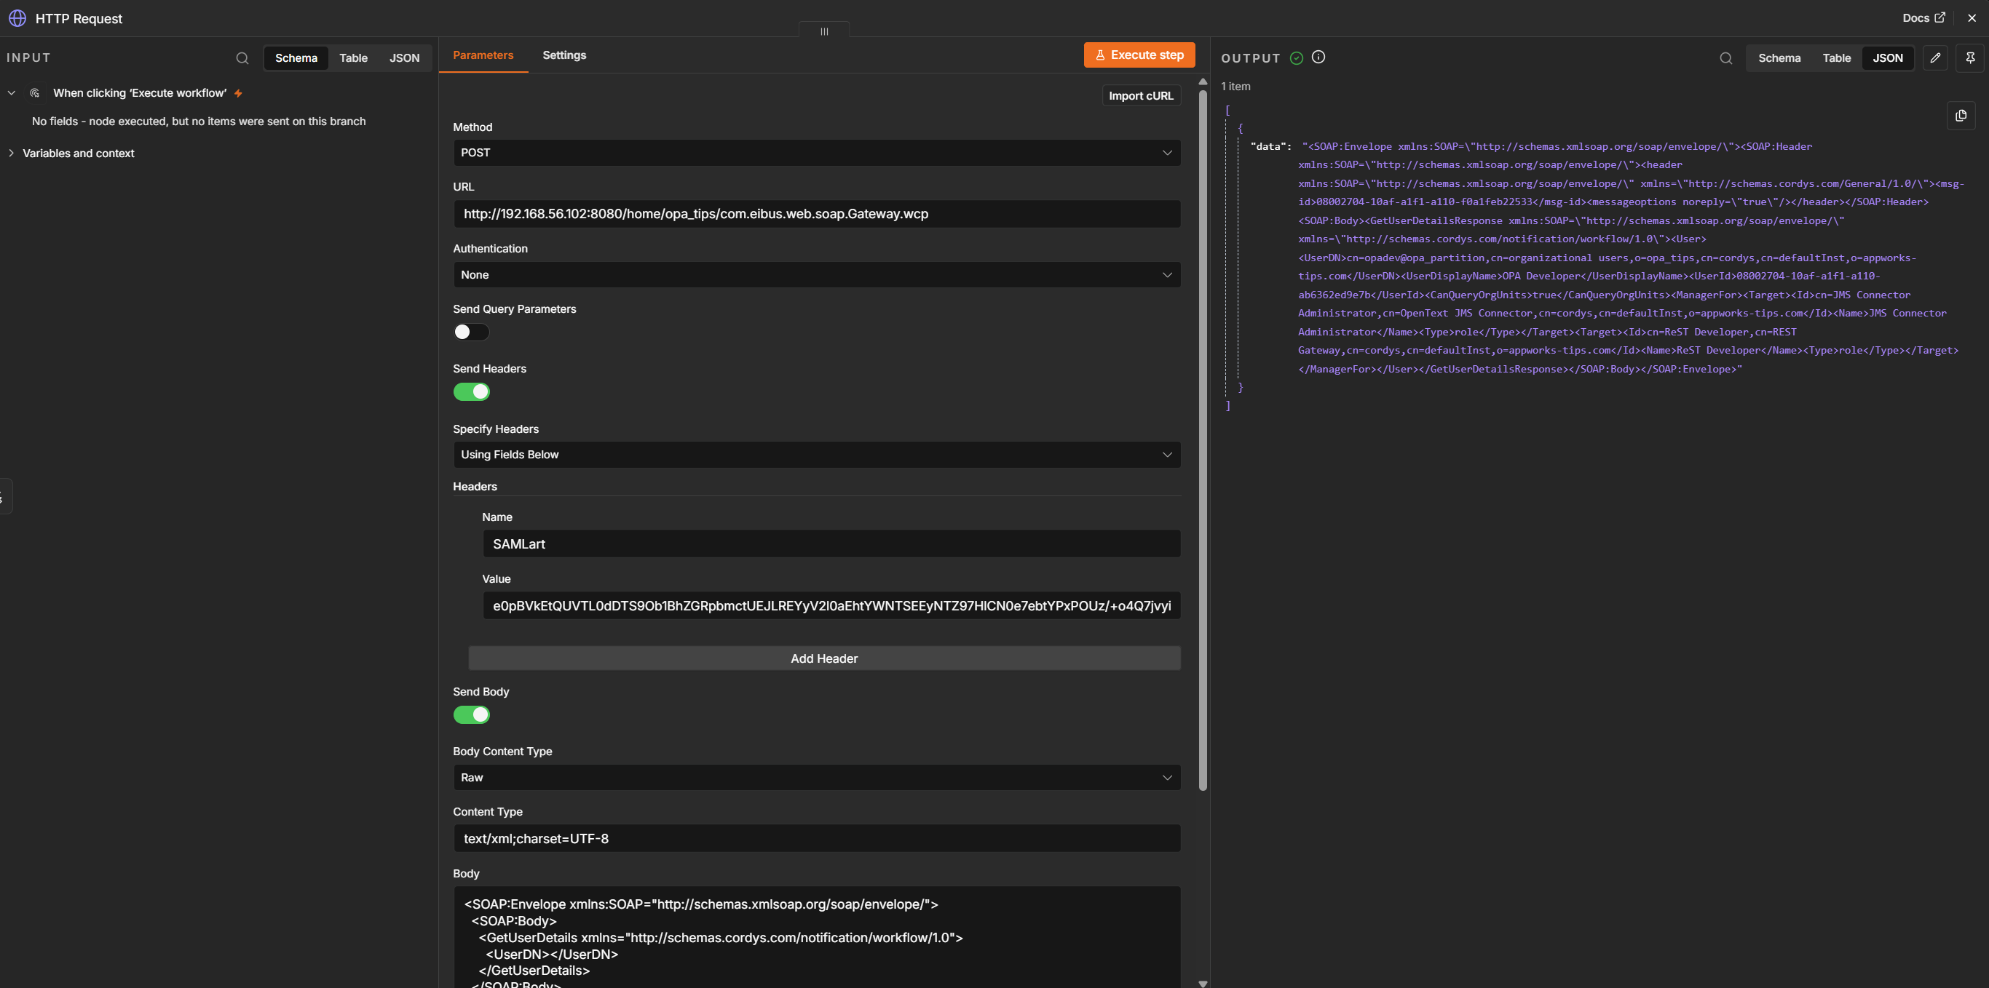Screen dimensions: 1989x988
Task: Click the parameters panel scrollbar thumb
Action: [x=1202, y=440]
